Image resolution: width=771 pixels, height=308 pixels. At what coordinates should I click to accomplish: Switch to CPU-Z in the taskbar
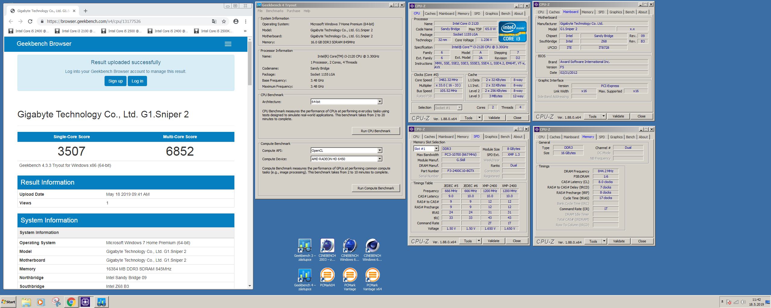(x=85, y=302)
